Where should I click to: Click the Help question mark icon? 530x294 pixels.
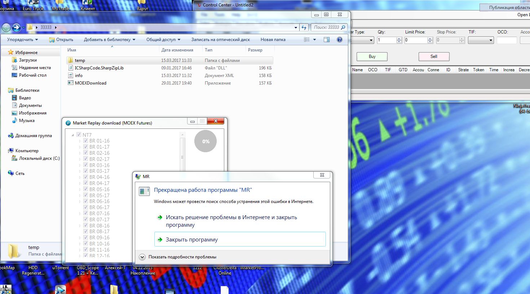tap(339, 40)
